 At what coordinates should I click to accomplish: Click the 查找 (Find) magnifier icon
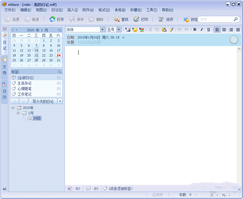pos(117,19)
